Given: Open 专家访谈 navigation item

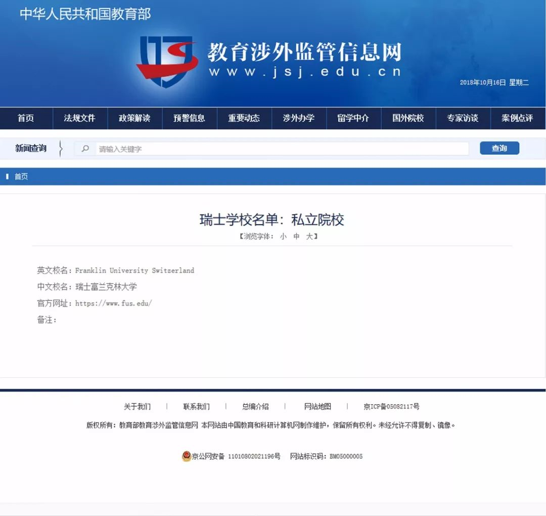Looking at the screenshot, I should point(463,118).
